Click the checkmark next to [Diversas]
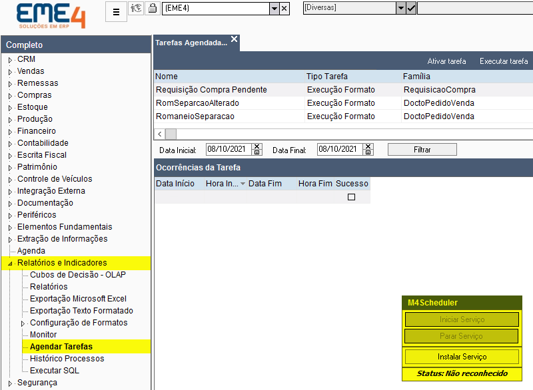 [x=411, y=8]
